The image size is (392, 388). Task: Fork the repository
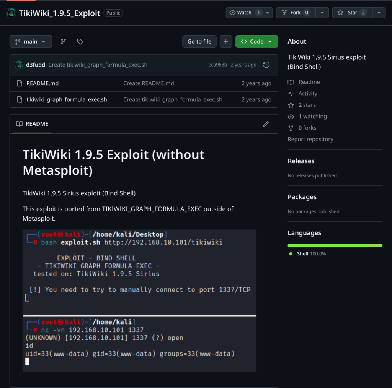(296, 13)
